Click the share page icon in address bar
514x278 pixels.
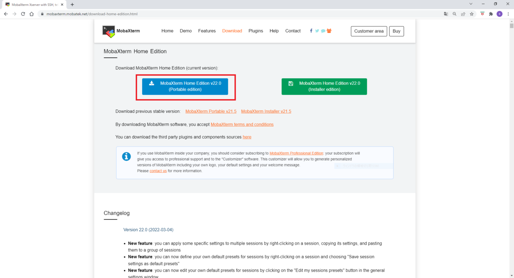click(463, 14)
